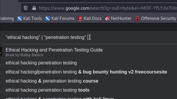Click the Offensive Security bookmark icon
Image resolution: width=177 pixels, height=99 pixels.
pos(137,18)
